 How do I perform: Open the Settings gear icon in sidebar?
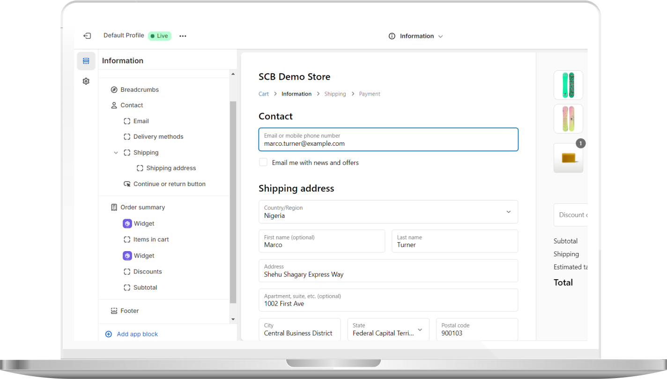86,81
